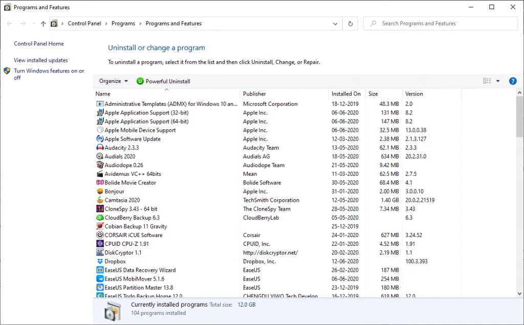
Task: Open the view options dropdown arrow
Action: pyautogui.click(x=498, y=81)
